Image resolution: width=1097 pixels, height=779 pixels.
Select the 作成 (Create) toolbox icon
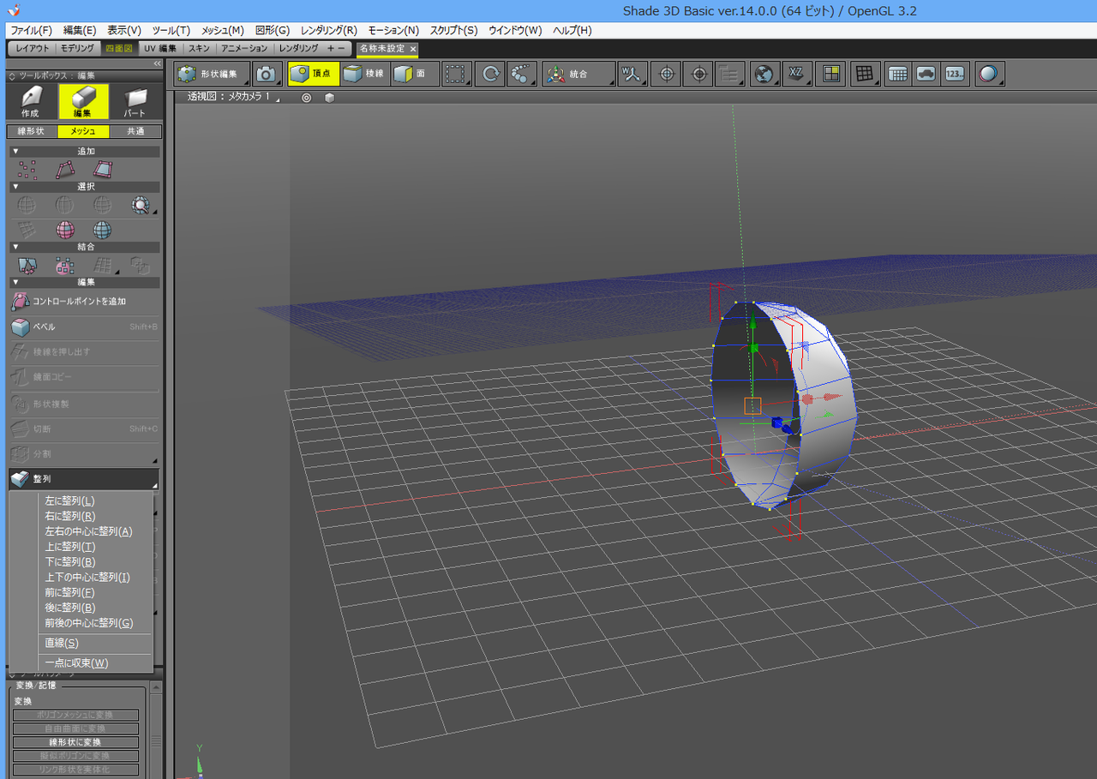click(x=31, y=101)
